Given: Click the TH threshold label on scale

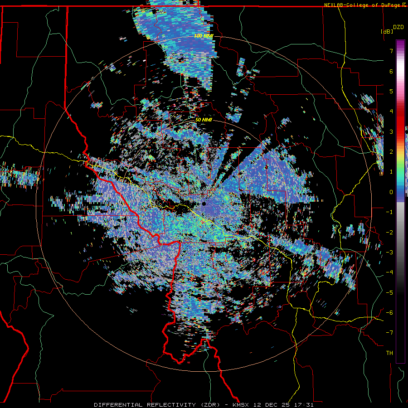Looking at the screenshot, I should (389, 353).
